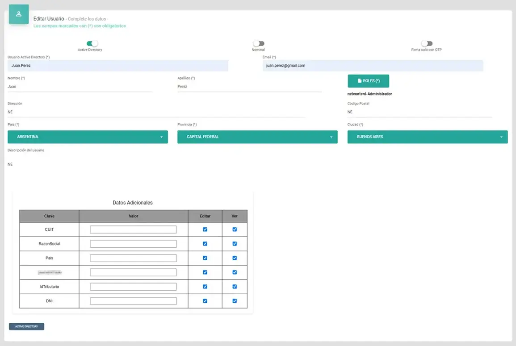Click the document icon inside the ROLES button
516x346 pixels.
[x=361, y=80]
